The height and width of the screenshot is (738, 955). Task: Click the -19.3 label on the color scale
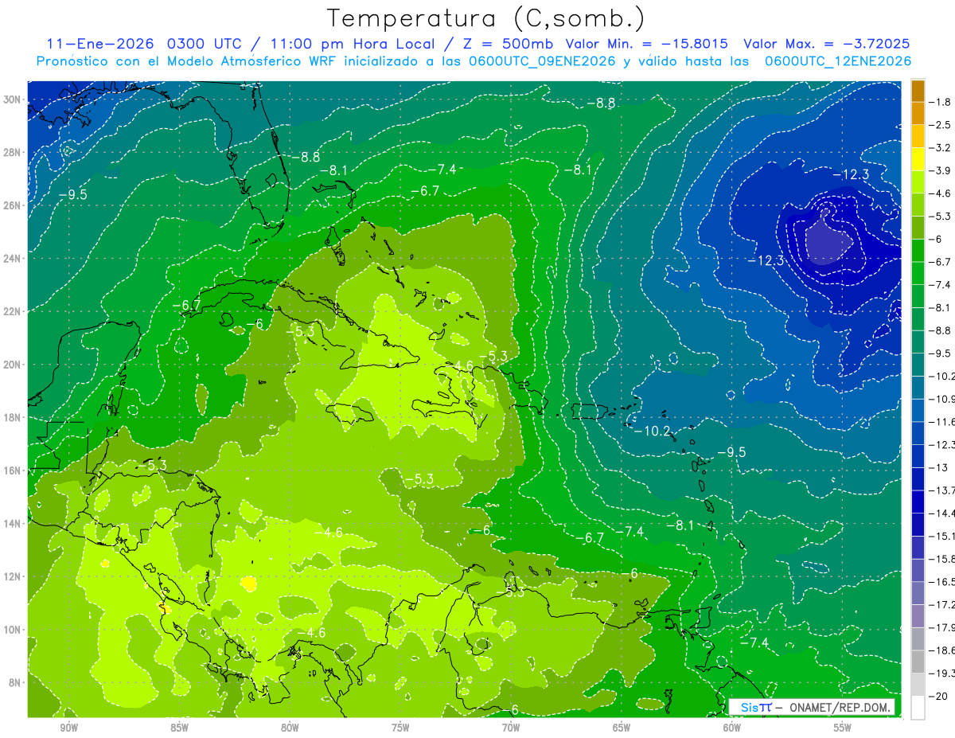pyautogui.click(x=941, y=674)
